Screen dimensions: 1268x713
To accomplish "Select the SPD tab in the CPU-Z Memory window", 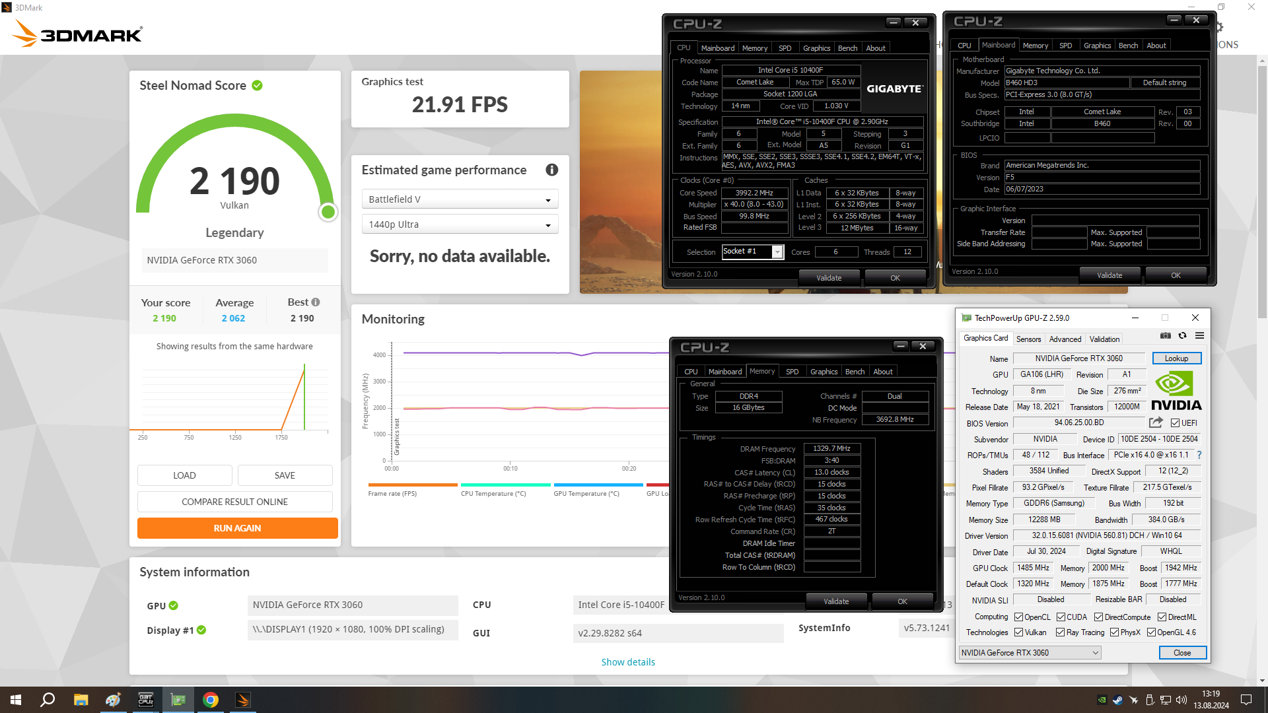I will 792,372.
